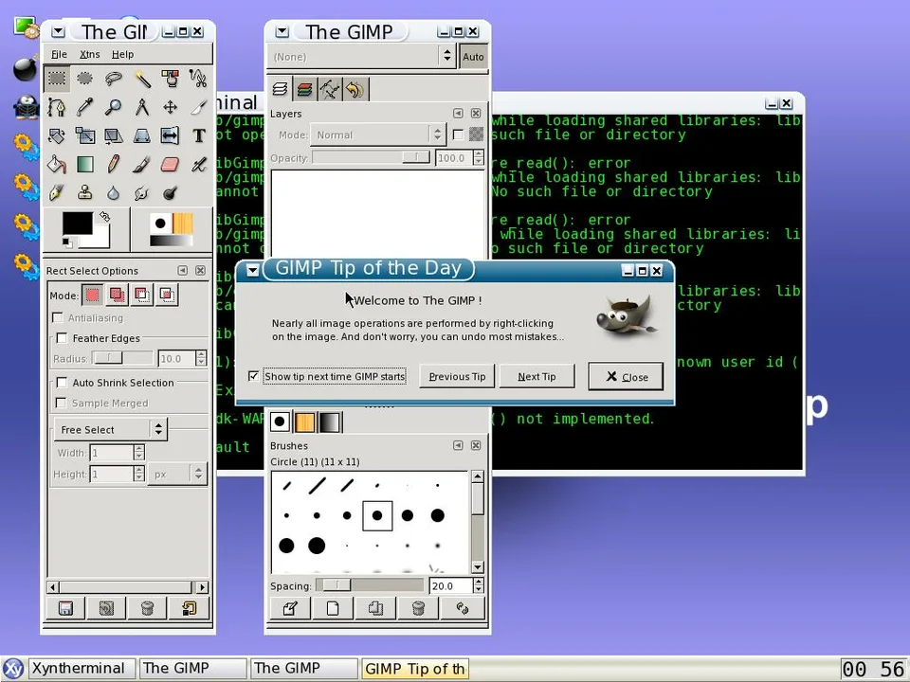The width and height of the screenshot is (910, 682).
Task: Pick the Clone stamp tool
Action: [84, 193]
